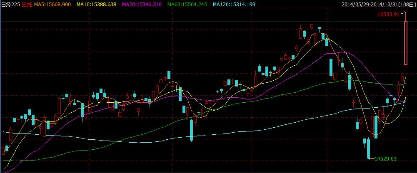Image resolution: width=417 pixels, height=173 pixels.
Task: Click the tall red final candlestick
Action: point(406,43)
